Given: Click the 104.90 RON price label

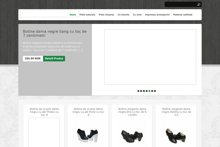Looking at the screenshot, I should [33, 58].
